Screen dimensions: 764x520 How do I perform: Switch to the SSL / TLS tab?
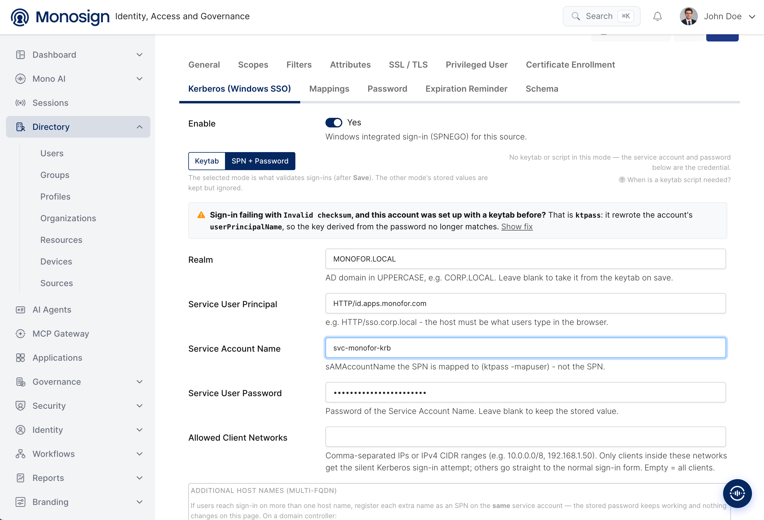(x=408, y=65)
